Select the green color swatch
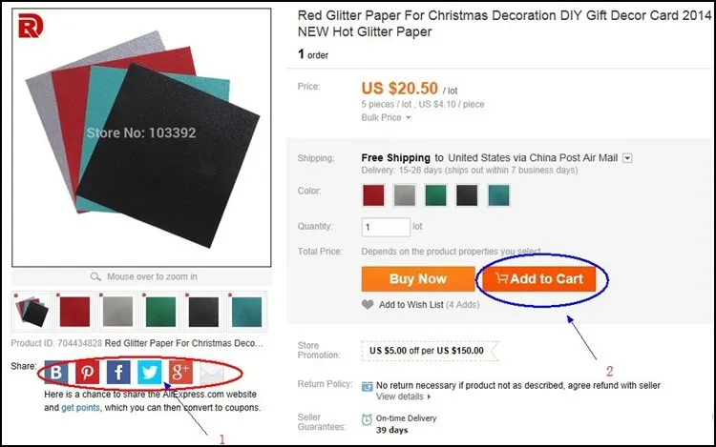The image size is (716, 447). click(435, 195)
